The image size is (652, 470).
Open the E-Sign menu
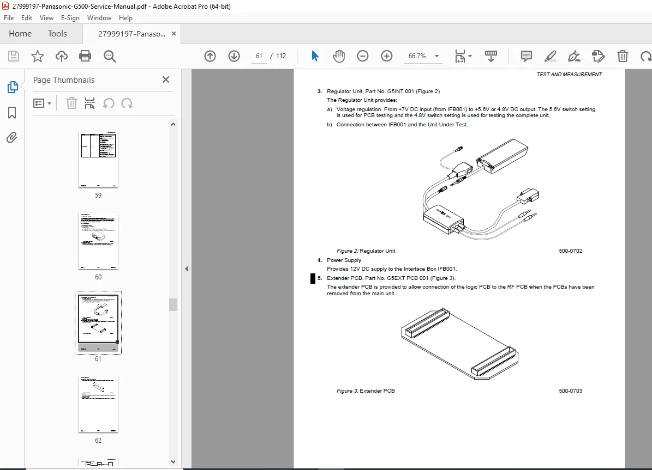click(x=70, y=18)
